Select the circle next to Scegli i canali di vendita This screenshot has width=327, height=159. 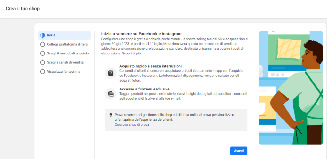pyautogui.click(x=42, y=62)
